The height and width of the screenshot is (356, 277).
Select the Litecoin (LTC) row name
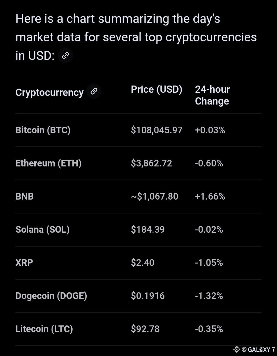(x=44, y=329)
